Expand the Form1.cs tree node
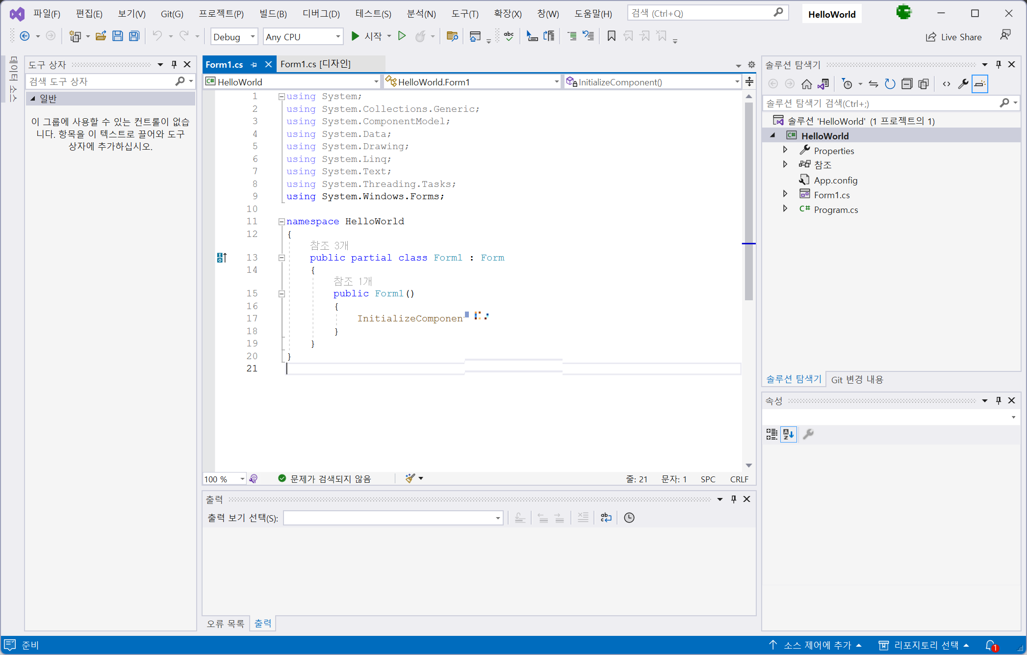Screen dimensions: 1027x655 point(785,194)
